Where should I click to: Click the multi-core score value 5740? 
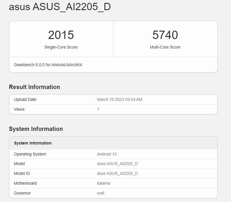(x=165, y=35)
